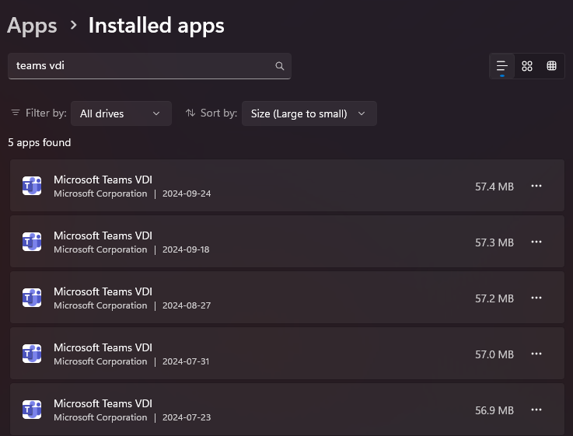Click Teams icon of app dated 2024-07-23
Viewport: 573px width, 436px height.
[x=32, y=410]
